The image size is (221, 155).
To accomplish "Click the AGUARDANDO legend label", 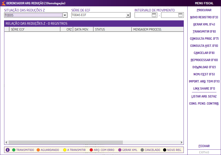I will 50,150.
